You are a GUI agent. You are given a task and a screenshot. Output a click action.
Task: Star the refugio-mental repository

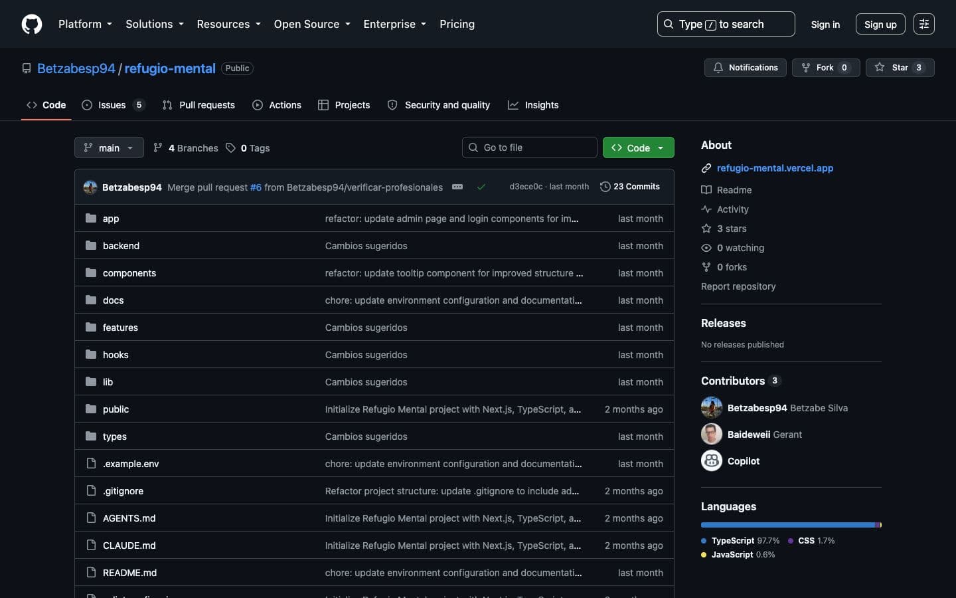click(x=900, y=68)
